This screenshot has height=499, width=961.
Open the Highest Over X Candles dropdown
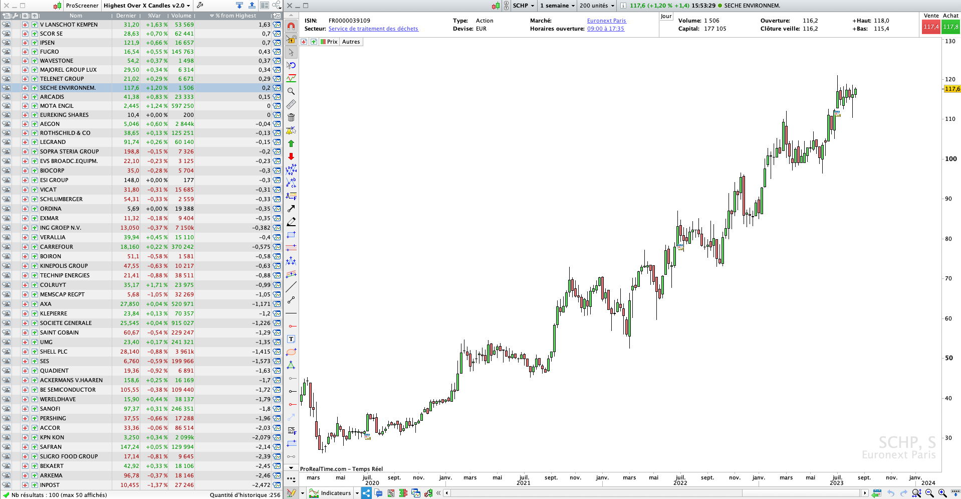click(x=147, y=6)
